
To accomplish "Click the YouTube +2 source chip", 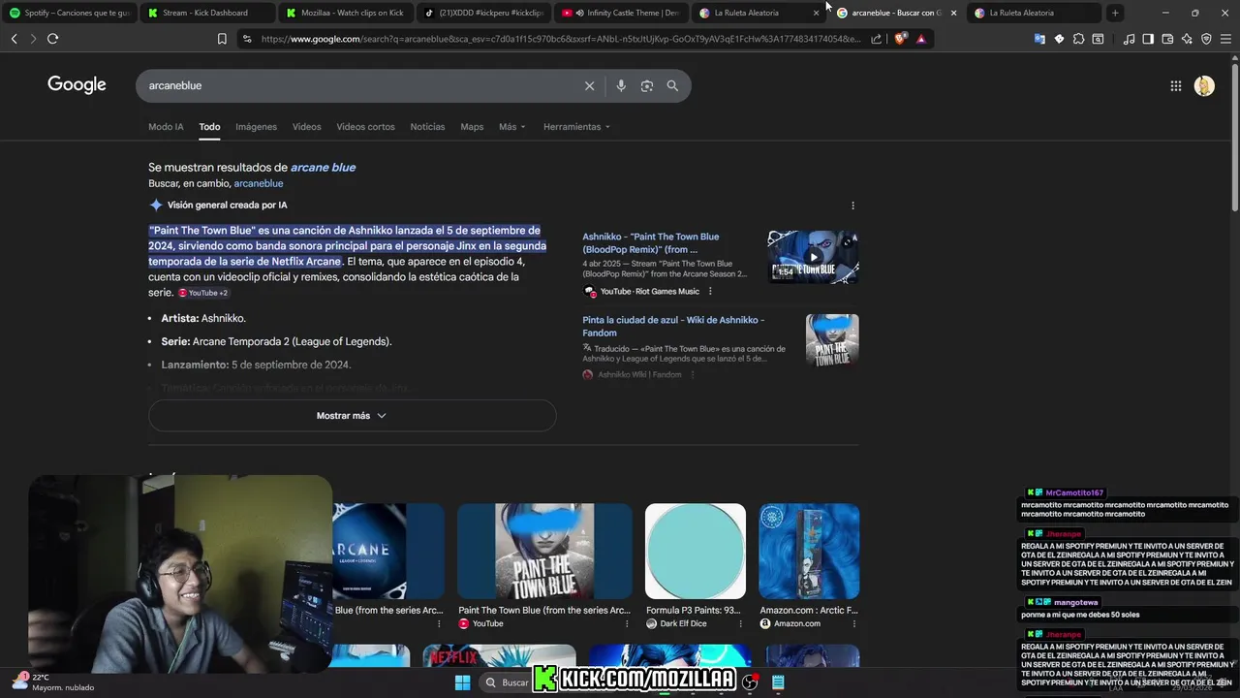I will click(x=202, y=293).
